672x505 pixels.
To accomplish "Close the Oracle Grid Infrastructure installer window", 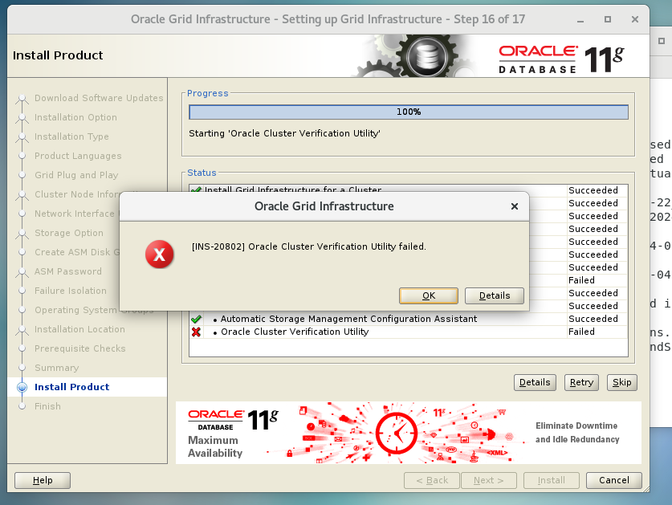I will [x=635, y=19].
